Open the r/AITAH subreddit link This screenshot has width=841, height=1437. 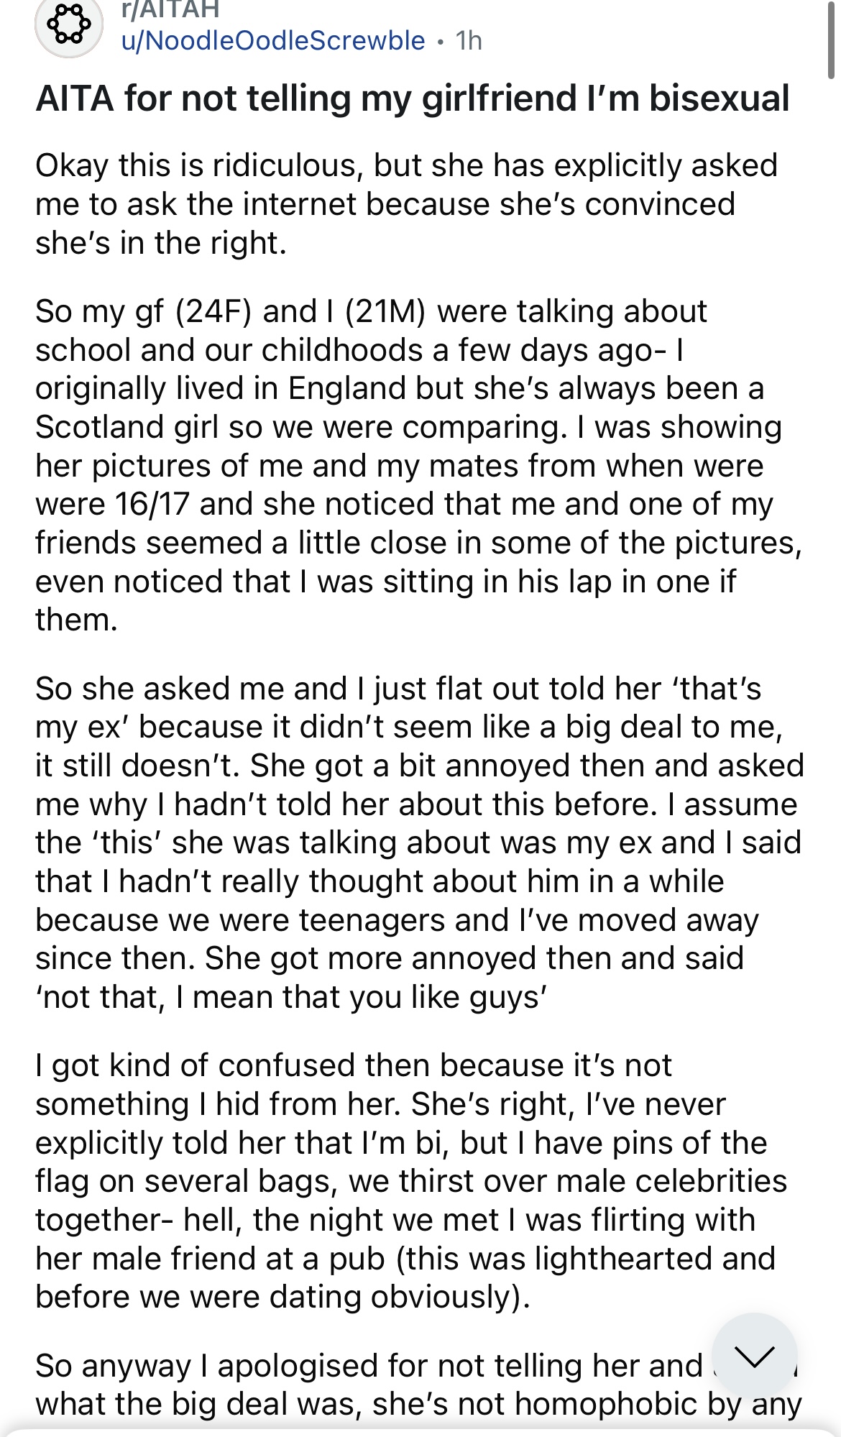pos(170,9)
